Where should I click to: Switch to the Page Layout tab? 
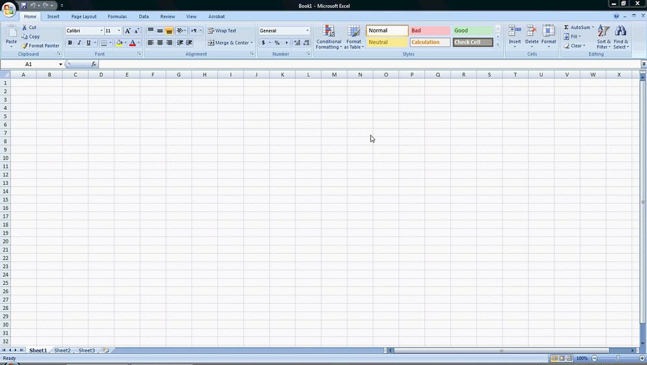84,16
